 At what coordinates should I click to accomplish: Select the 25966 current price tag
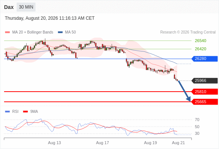click(205, 80)
